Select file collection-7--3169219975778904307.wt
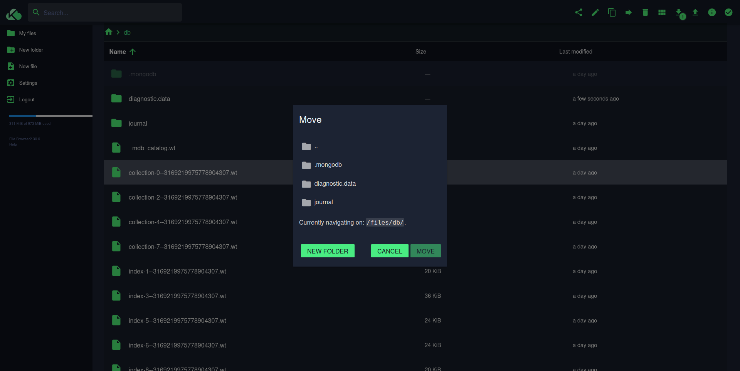 pyautogui.click(x=183, y=247)
